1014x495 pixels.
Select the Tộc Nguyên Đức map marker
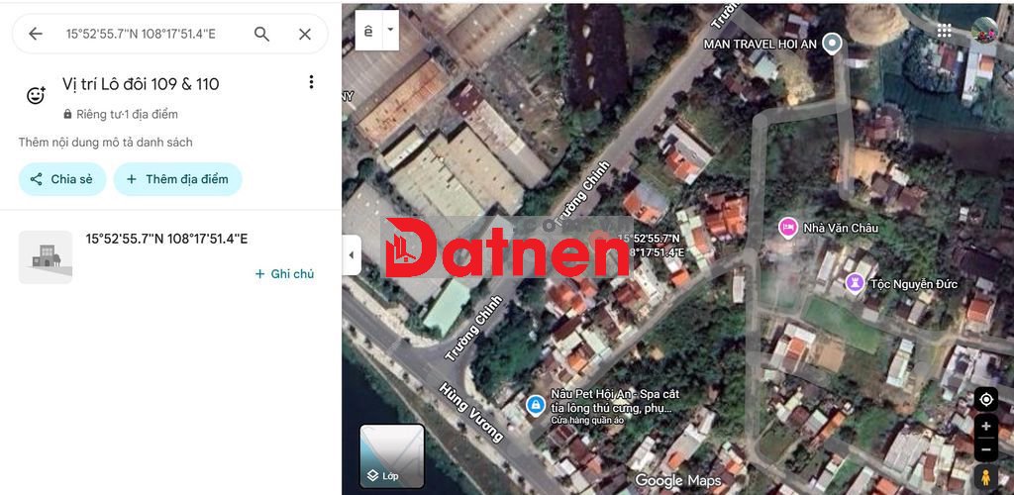pyautogui.click(x=854, y=284)
